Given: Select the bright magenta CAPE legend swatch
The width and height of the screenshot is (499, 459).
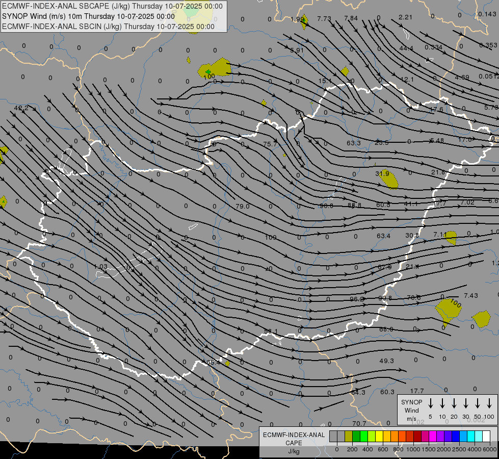Looking at the screenshot, I should tap(433, 437).
